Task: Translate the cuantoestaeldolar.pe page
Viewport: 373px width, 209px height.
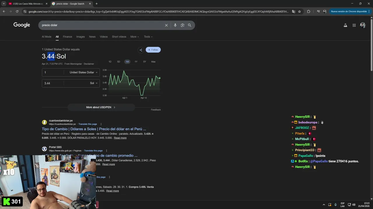Action: click(87, 124)
